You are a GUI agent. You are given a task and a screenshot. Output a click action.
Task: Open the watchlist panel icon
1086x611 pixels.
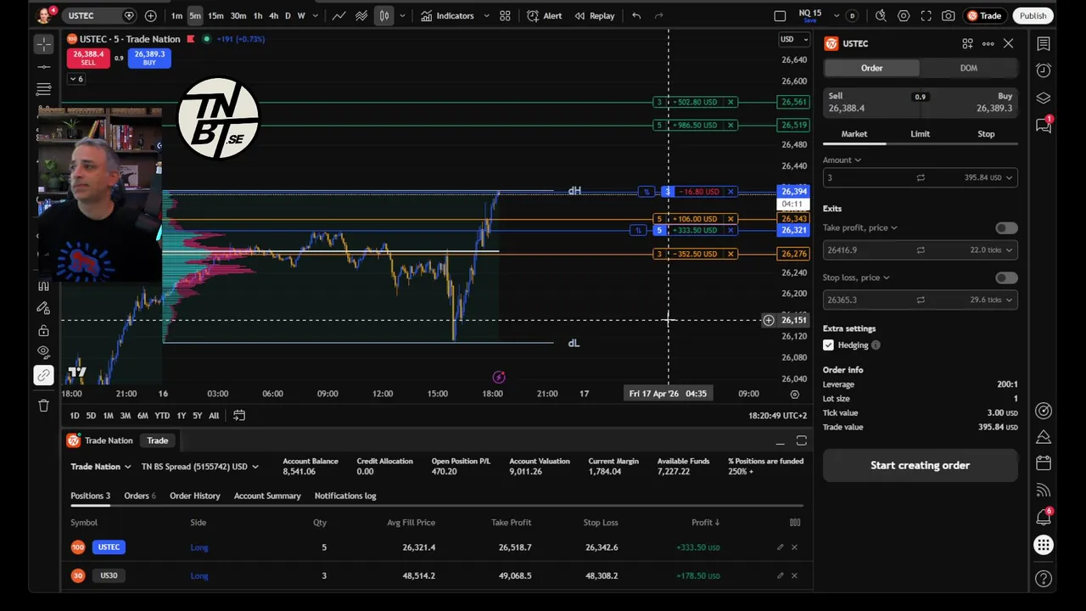pyautogui.click(x=1044, y=44)
